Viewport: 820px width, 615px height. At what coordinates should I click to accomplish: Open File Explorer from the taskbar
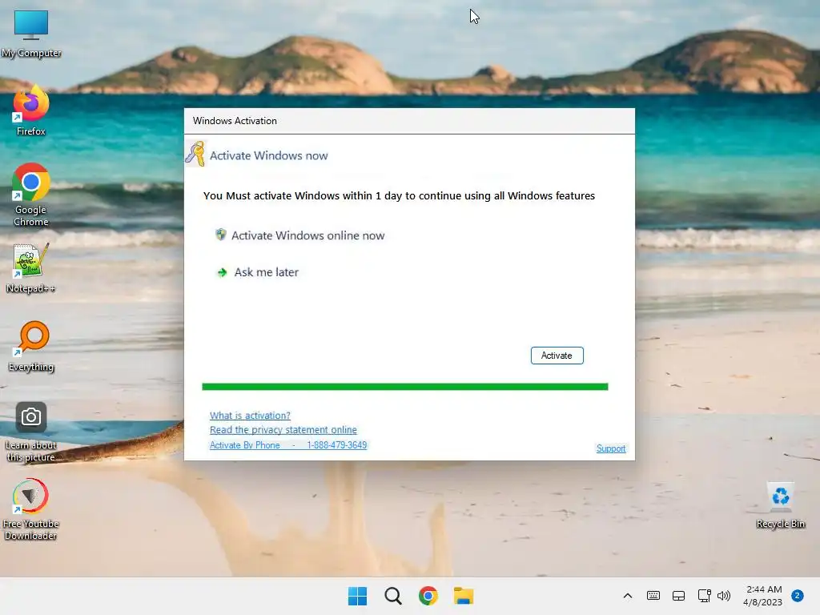464,596
